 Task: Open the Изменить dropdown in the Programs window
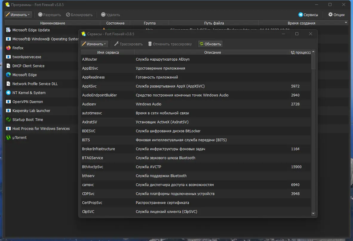click(x=18, y=15)
